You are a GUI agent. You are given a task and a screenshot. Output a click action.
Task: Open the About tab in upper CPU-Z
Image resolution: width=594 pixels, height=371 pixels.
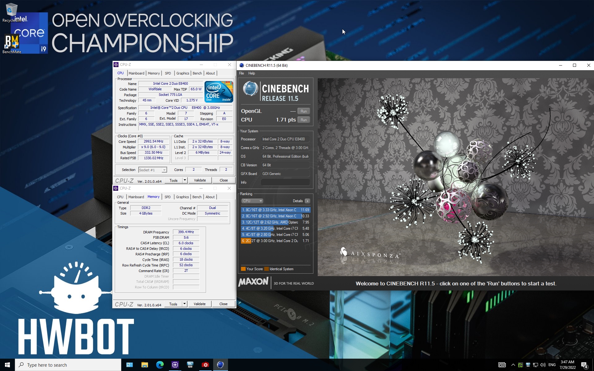tap(210, 73)
